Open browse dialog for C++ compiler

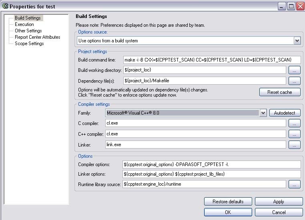click(294, 134)
